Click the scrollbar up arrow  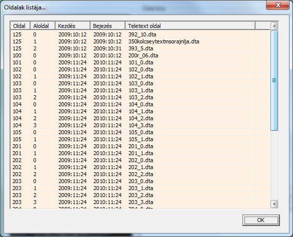[x=274, y=26]
